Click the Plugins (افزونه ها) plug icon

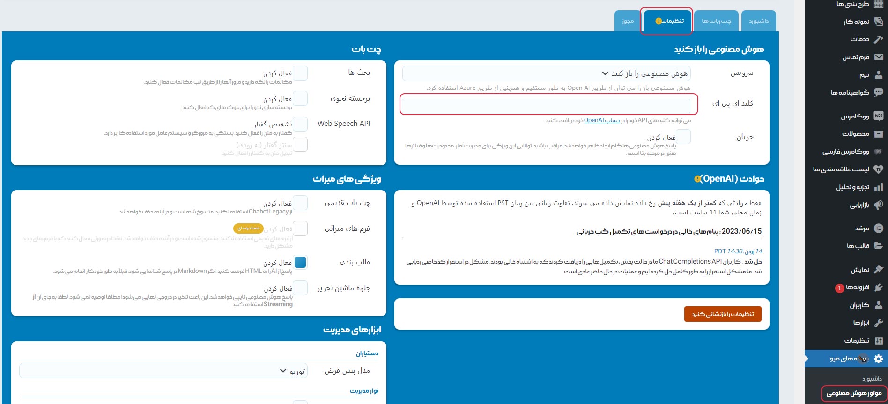(879, 287)
